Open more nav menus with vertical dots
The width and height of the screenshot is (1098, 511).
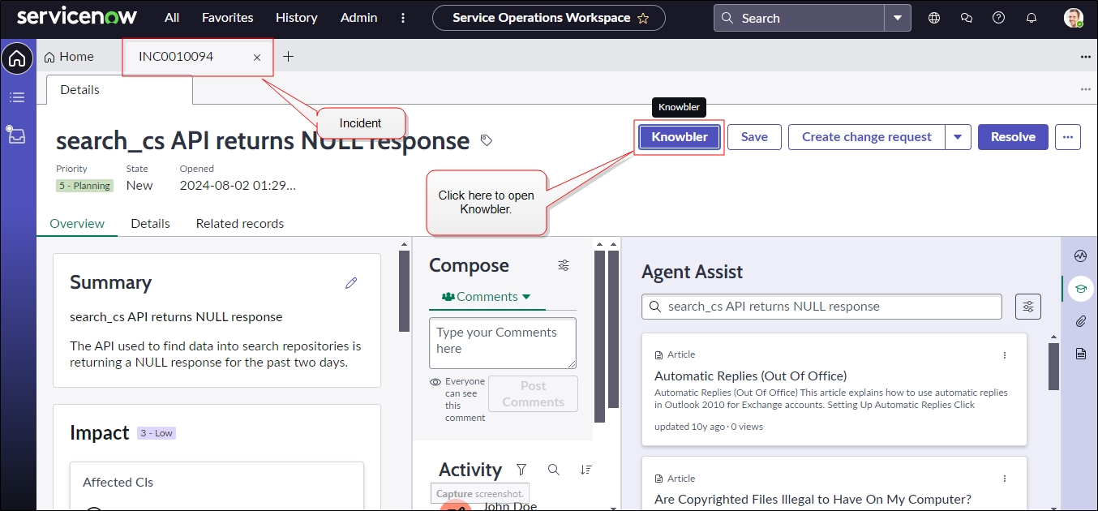click(x=403, y=18)
